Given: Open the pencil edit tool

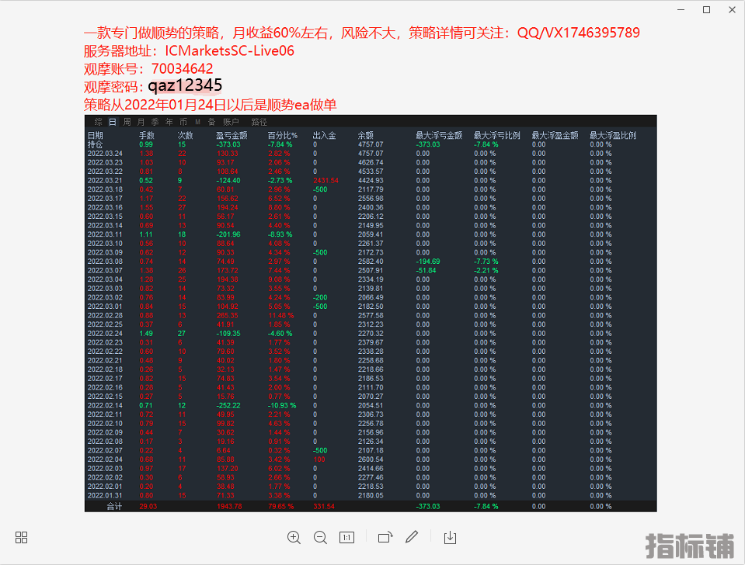Looking at the screenshot, I should click(x=412, y=537).
